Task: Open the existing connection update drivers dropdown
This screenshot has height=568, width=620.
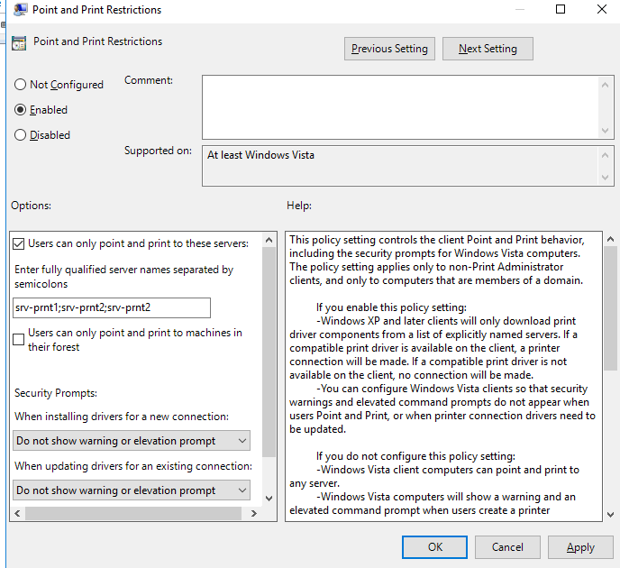Action: (132, 490)
